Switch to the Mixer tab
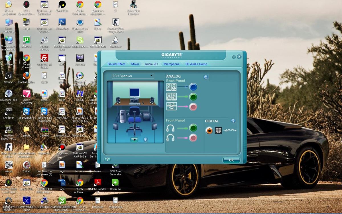The image size is (342, 214). pos(135,64)
